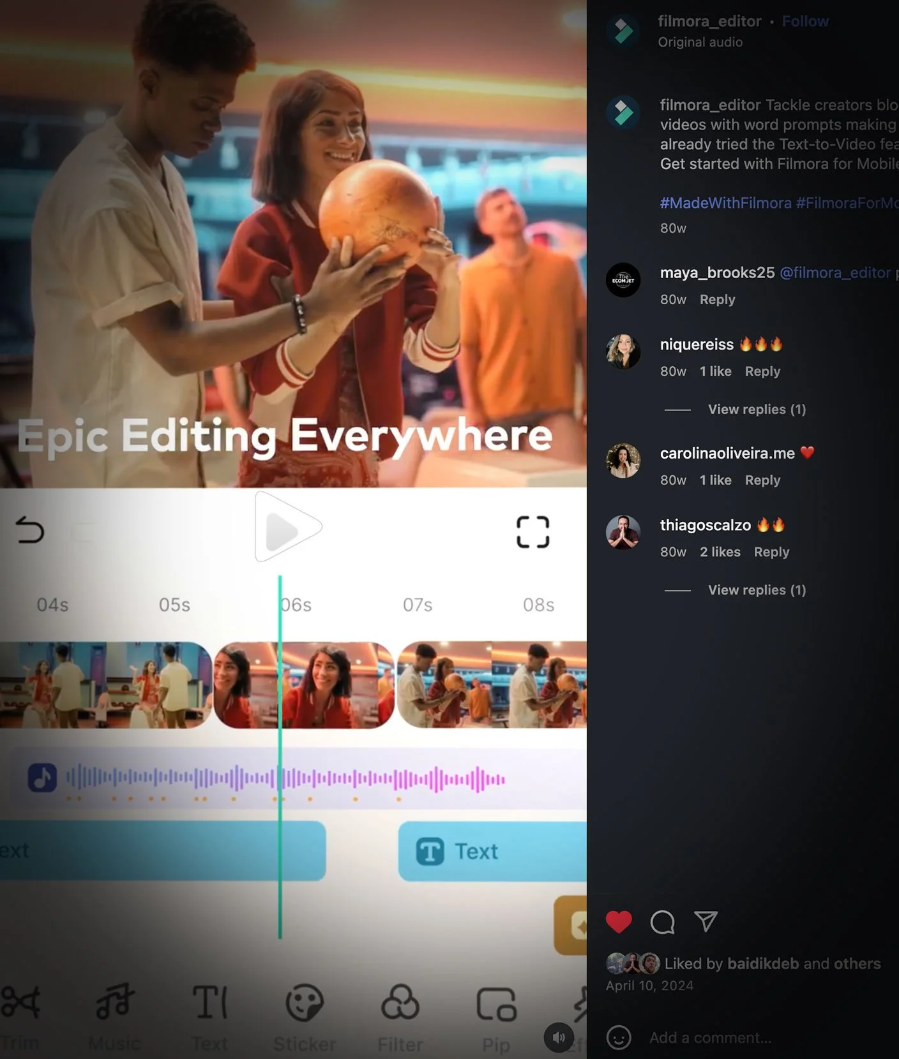Reply to carolinaoliveira.me comment
Viewport: 899px width, 1059px height.
(x=762, y=480)
